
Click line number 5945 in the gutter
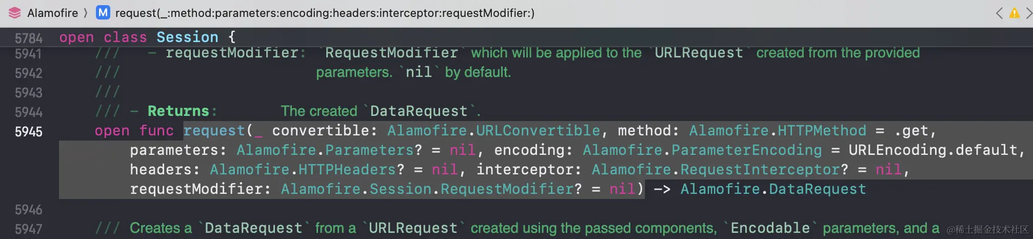point(29,132)
